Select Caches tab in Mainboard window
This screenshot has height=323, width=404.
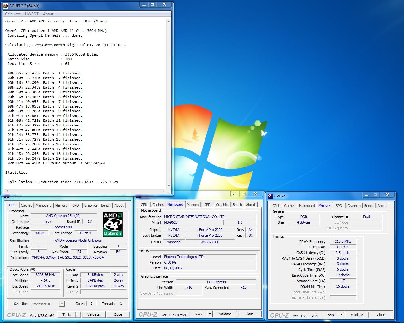click(158, 205)
